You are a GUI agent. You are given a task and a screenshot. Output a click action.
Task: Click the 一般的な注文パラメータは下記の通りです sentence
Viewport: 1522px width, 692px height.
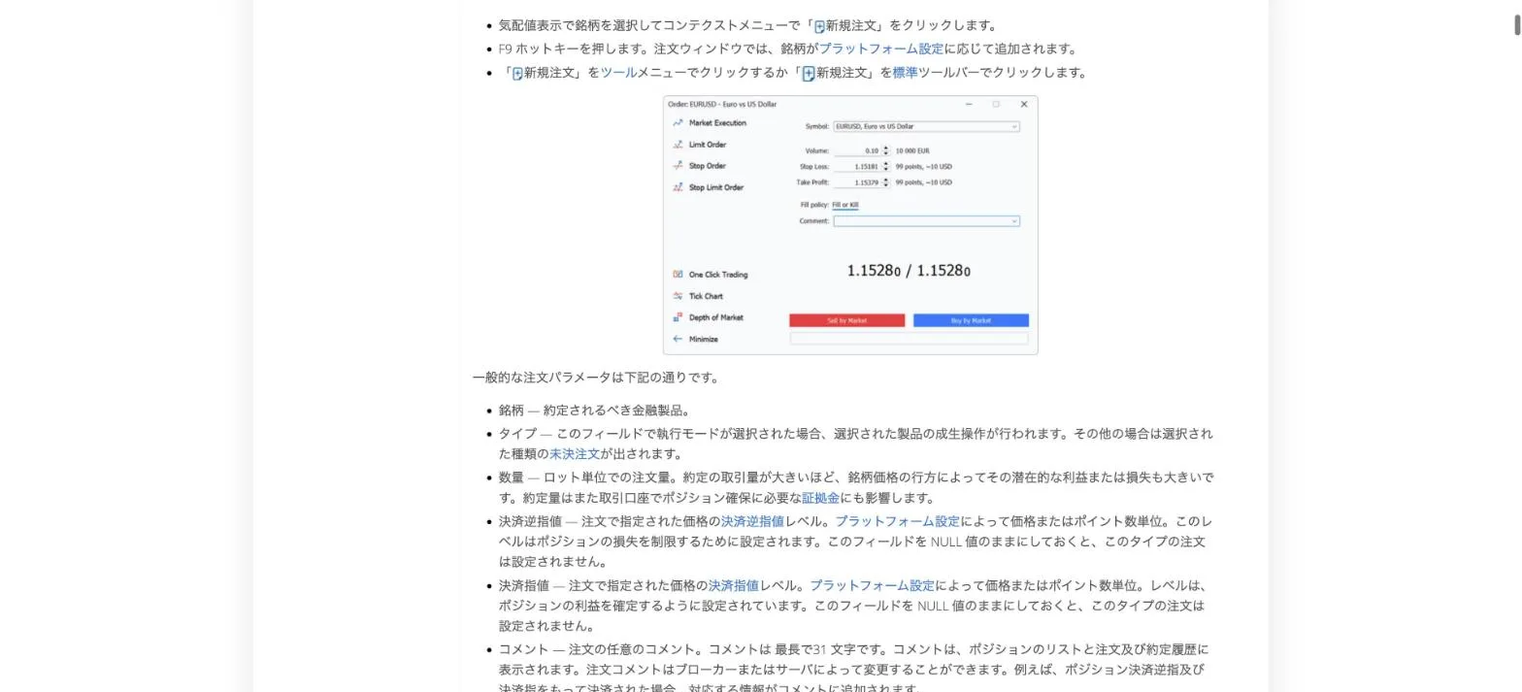(x=596, y=378)
